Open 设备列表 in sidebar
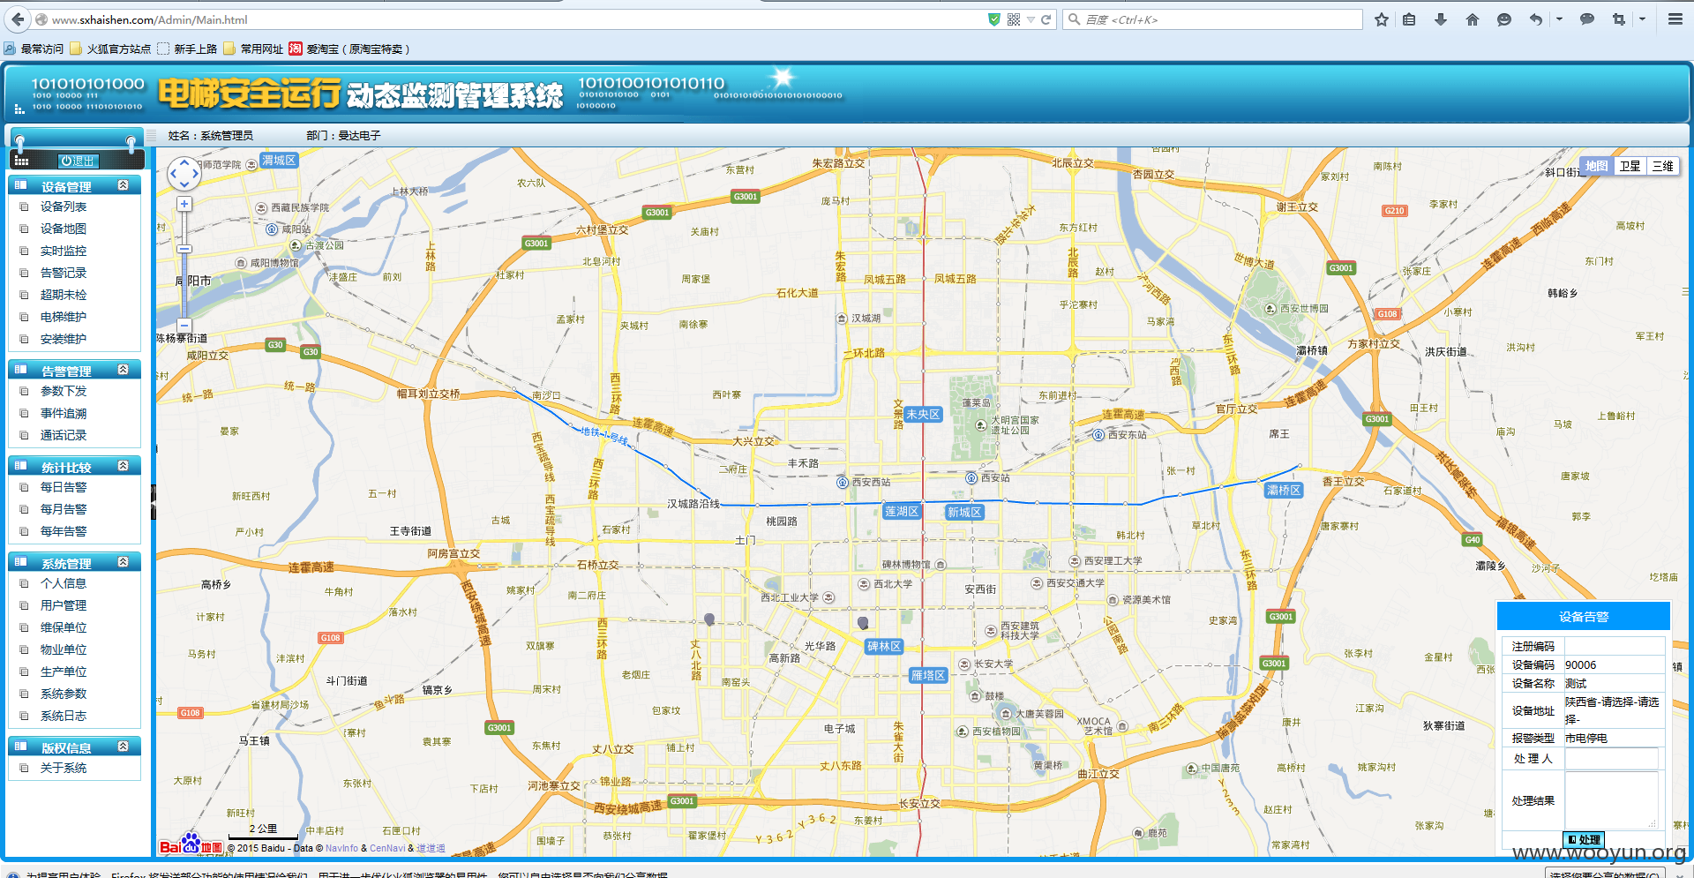1694x878 pixels. [64, 206]
